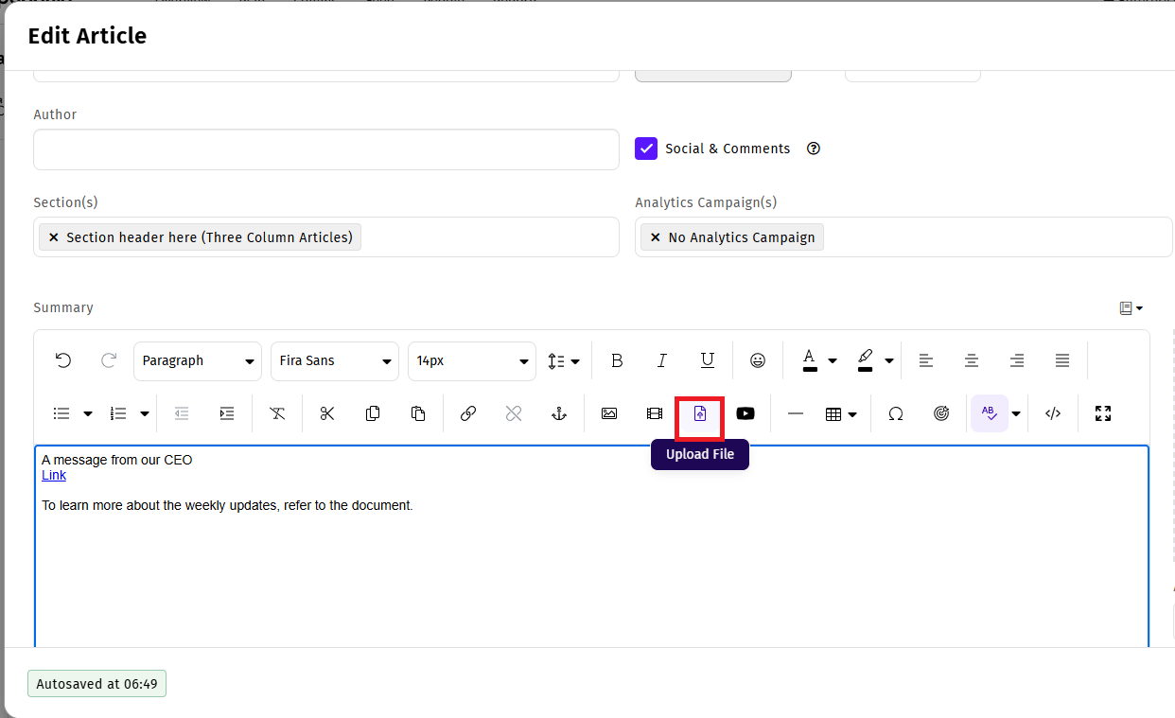Toggle bold formatting
This screenshot has height=718, width=1175.
click(x=617, y=361)
